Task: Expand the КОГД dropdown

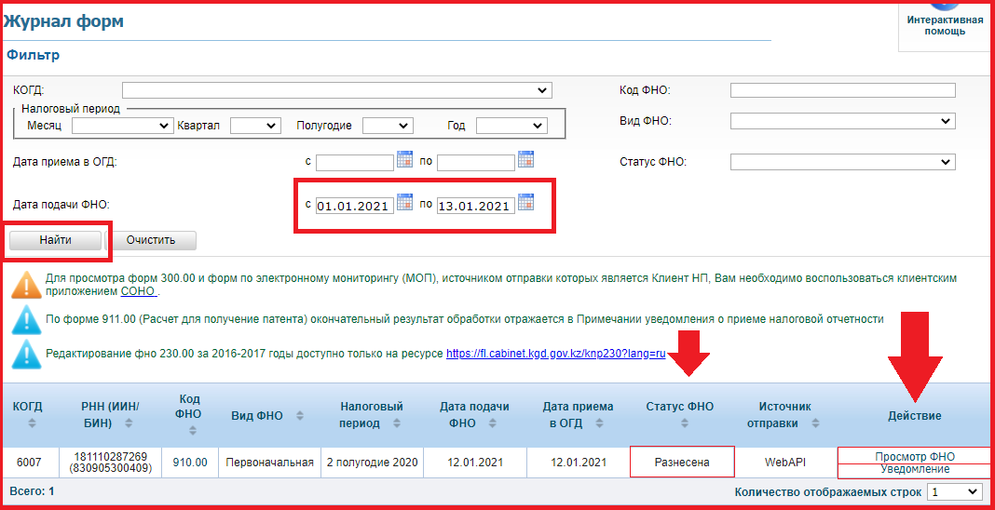Action: click(336, 90)
